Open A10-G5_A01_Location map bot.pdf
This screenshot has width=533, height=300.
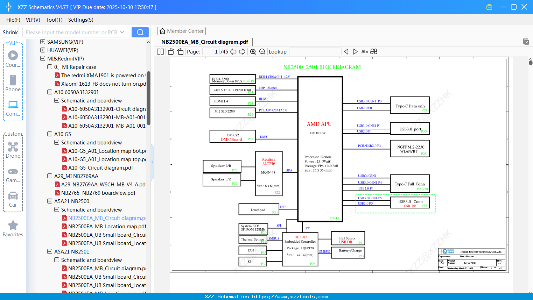[x=107, y=151]
